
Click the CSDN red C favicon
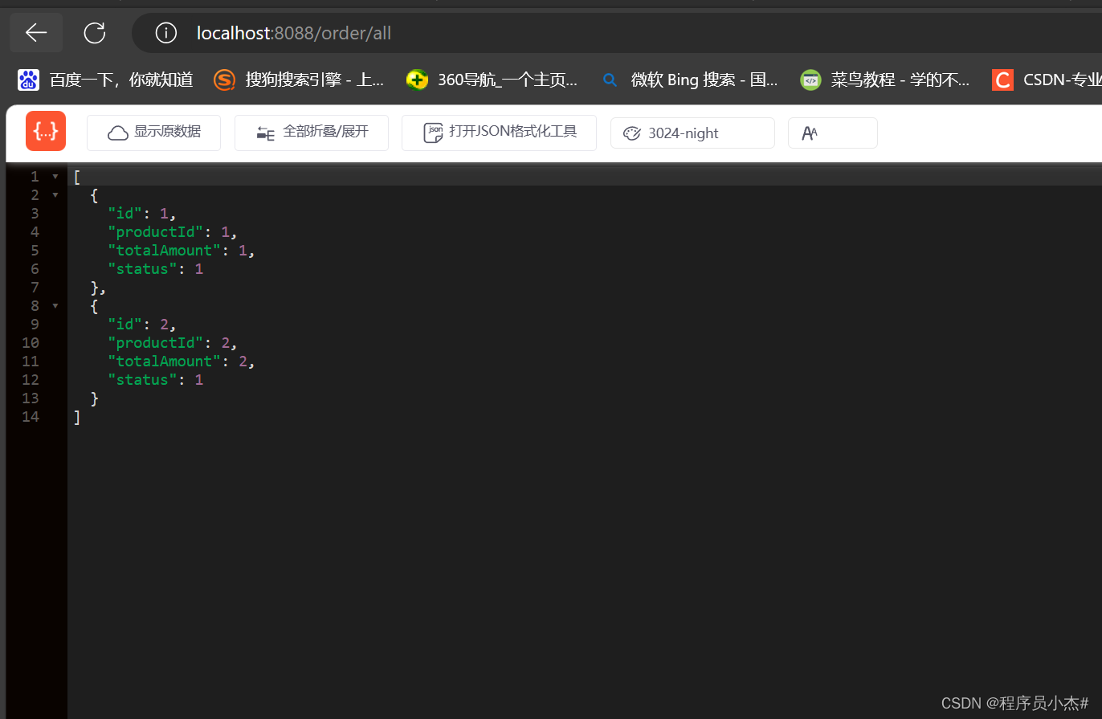click(x=1002, y=80)
